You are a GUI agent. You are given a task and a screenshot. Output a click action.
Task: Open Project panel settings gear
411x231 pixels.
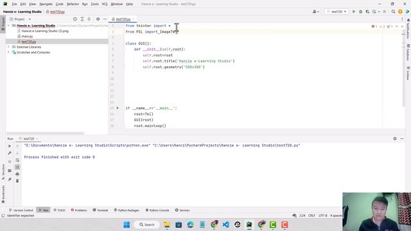pos(98,19)
